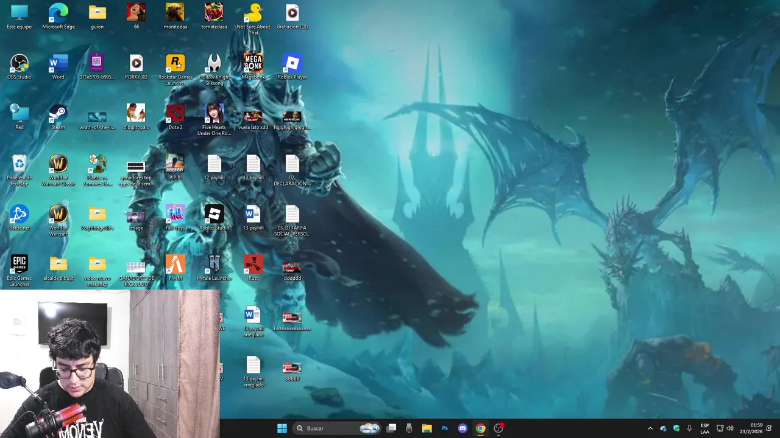Select the Hollow Knight Silksong icon
The width and height of the screenshot is (780, 438).
214,70
